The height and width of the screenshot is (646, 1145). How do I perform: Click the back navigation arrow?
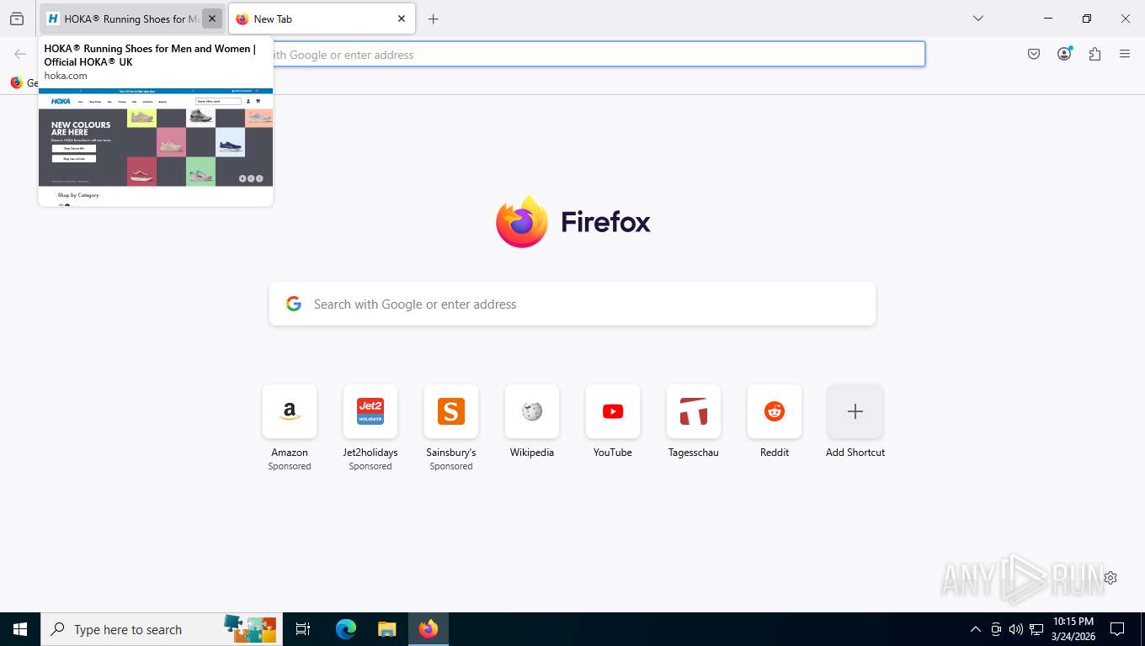click(x=20, y=54)
